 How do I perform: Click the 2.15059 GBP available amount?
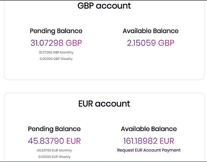[x=150, y=43]
